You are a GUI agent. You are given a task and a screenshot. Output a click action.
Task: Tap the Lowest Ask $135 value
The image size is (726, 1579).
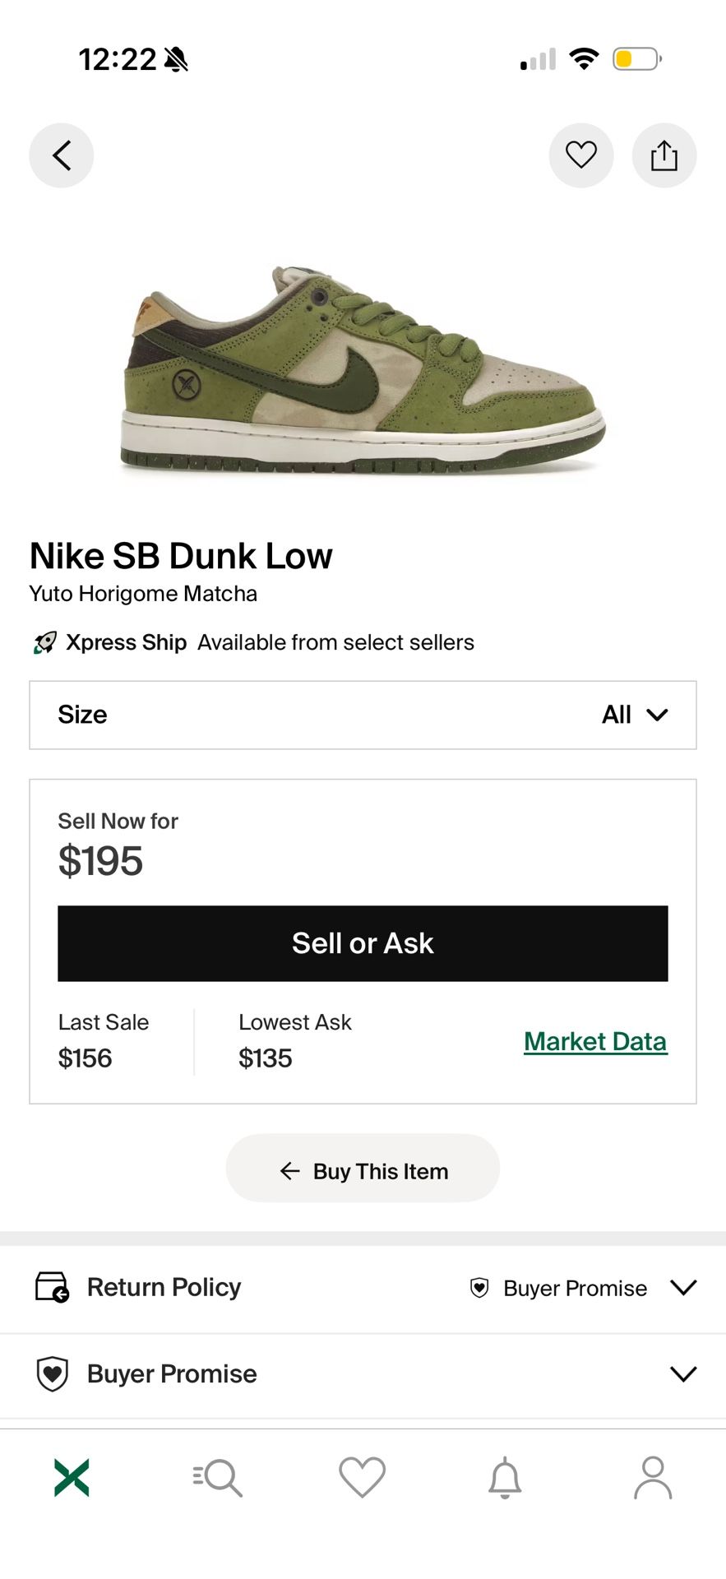266,1058
